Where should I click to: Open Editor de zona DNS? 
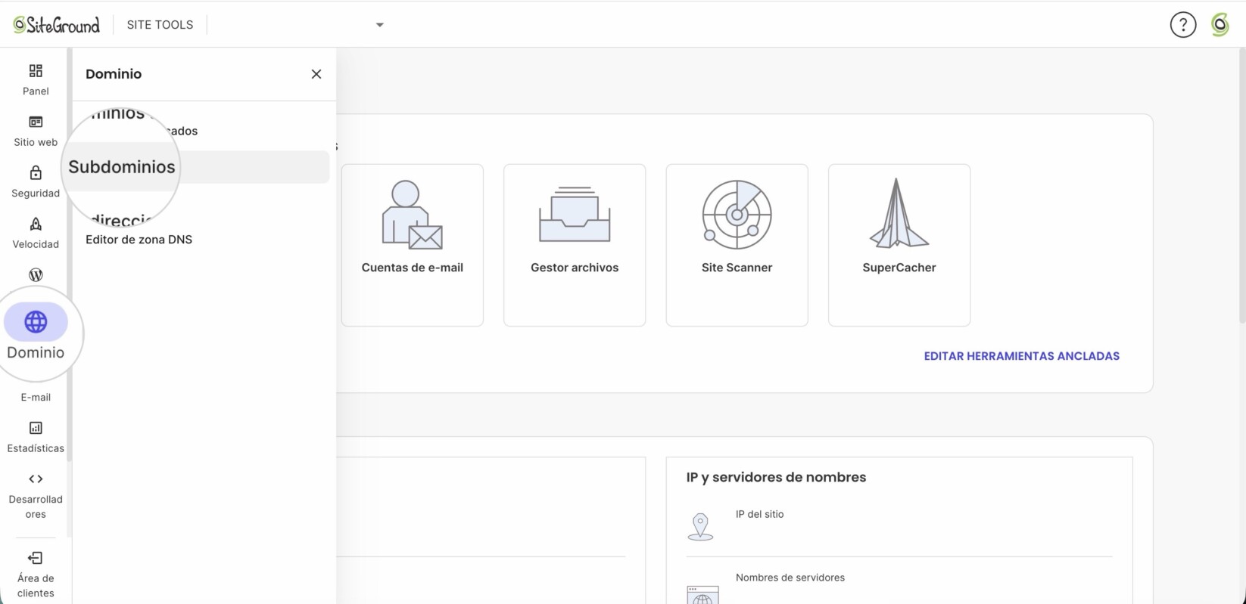tap(139, 240)
